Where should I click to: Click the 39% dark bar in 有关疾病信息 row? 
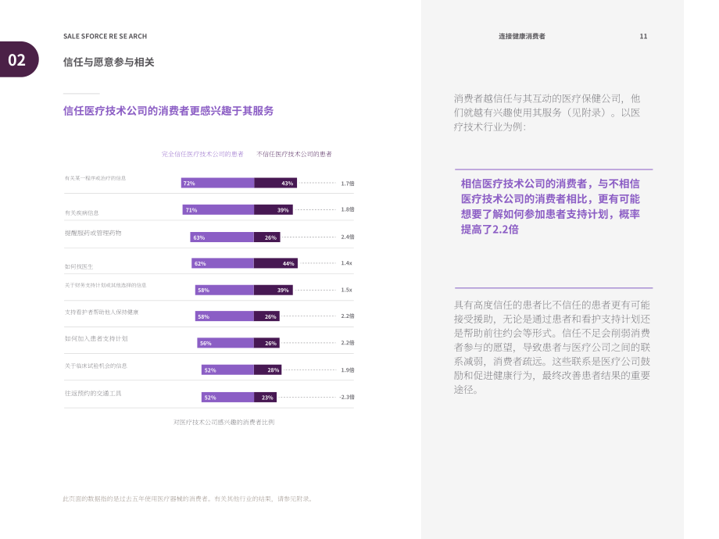click(x=274, y=210)
